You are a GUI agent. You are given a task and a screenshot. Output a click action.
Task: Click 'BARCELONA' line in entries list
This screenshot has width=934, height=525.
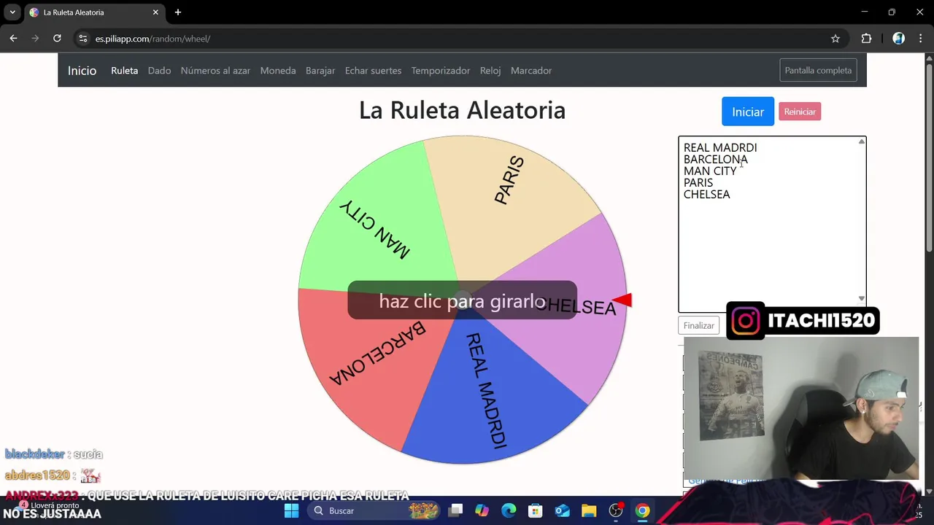pos(716,159)
